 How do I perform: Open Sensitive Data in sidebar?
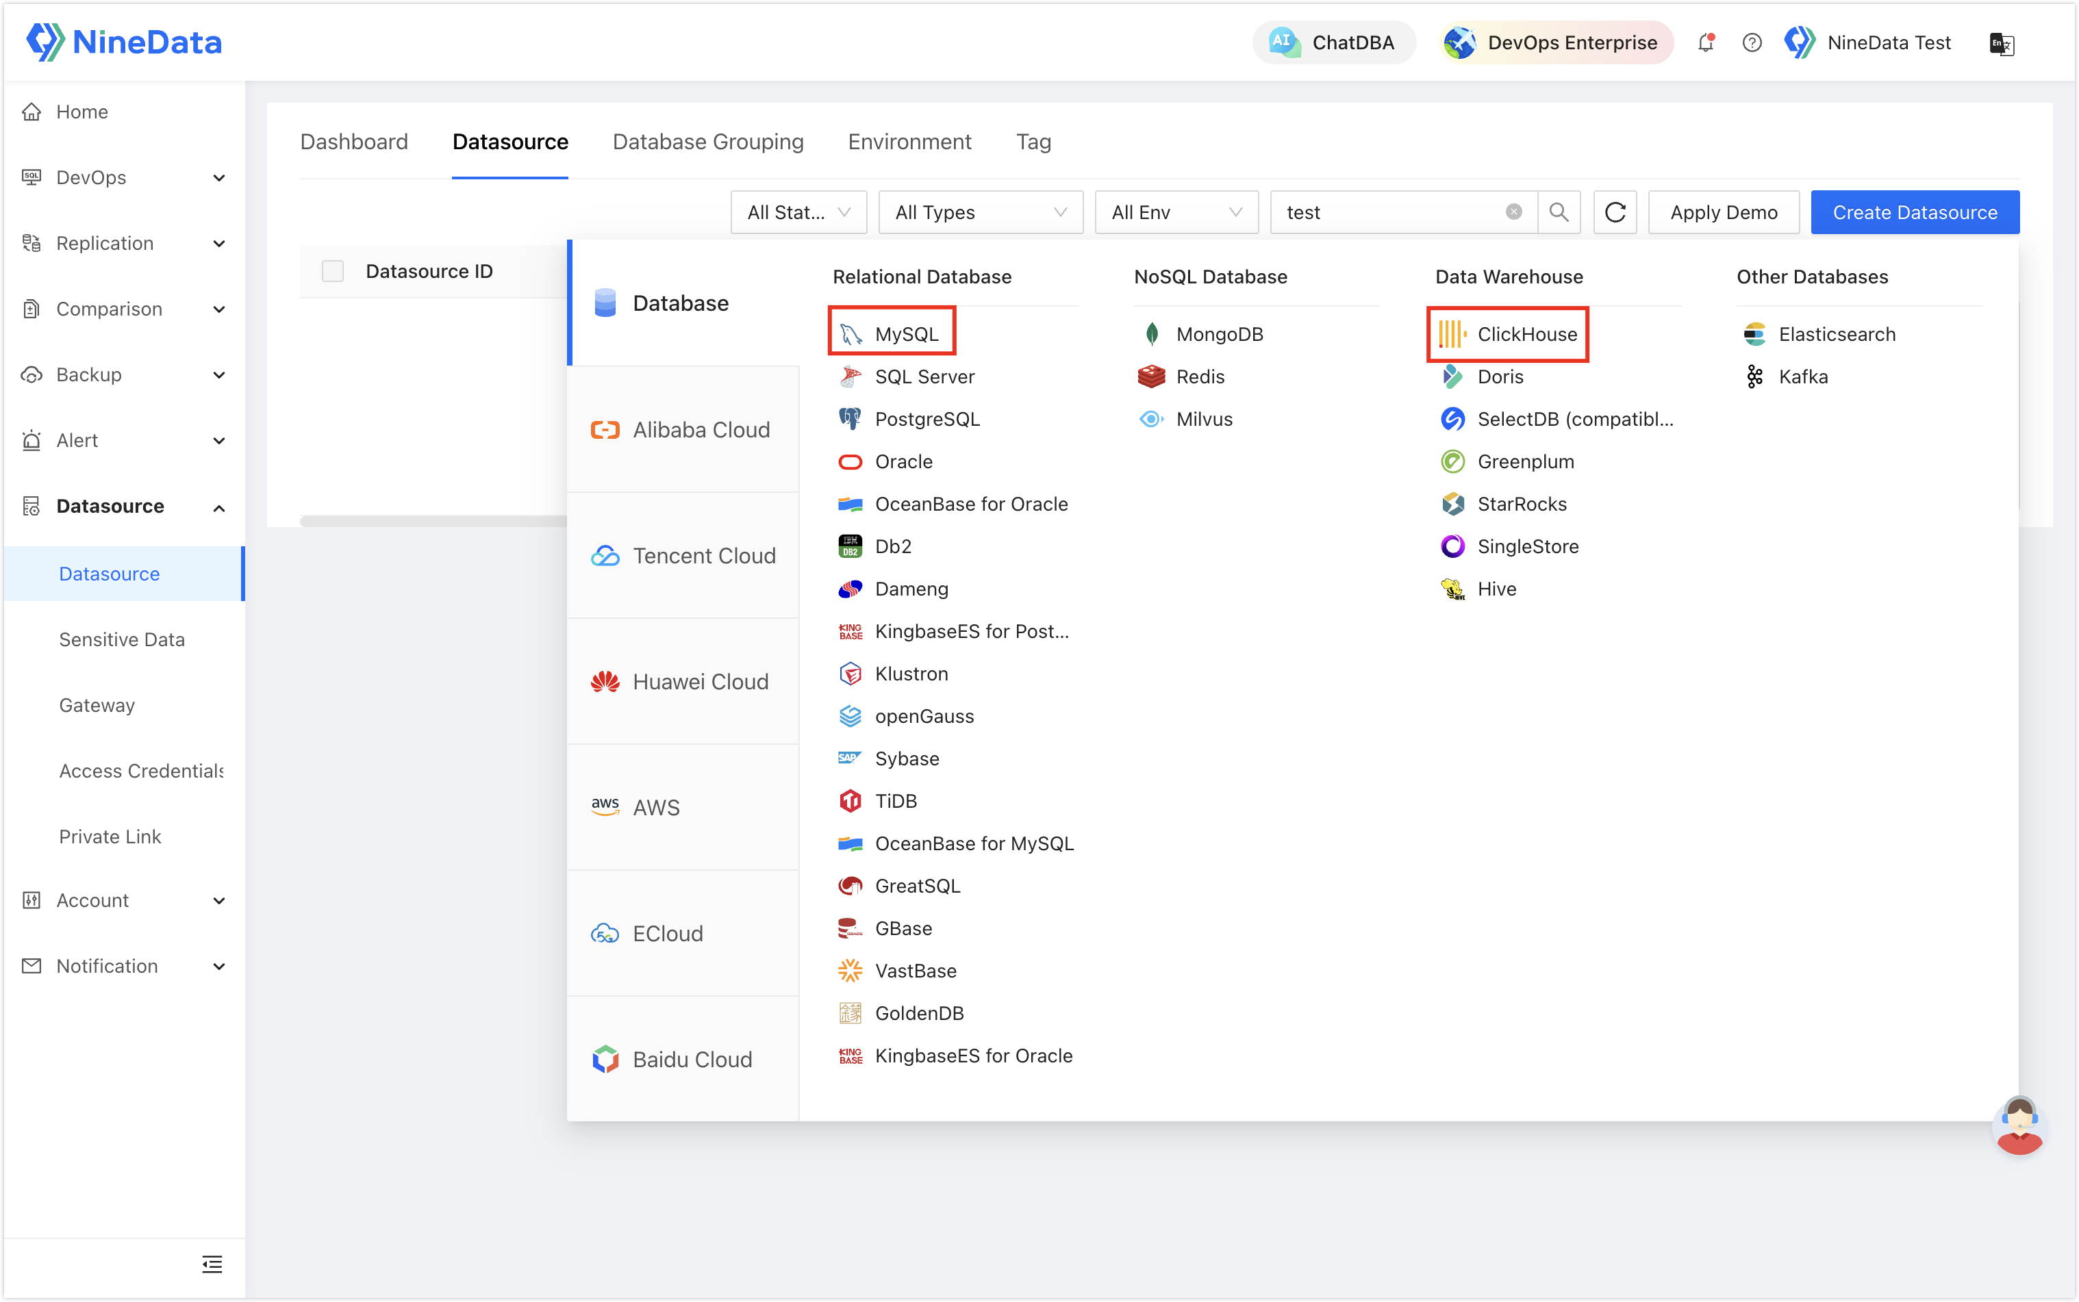tap(123, 639)
